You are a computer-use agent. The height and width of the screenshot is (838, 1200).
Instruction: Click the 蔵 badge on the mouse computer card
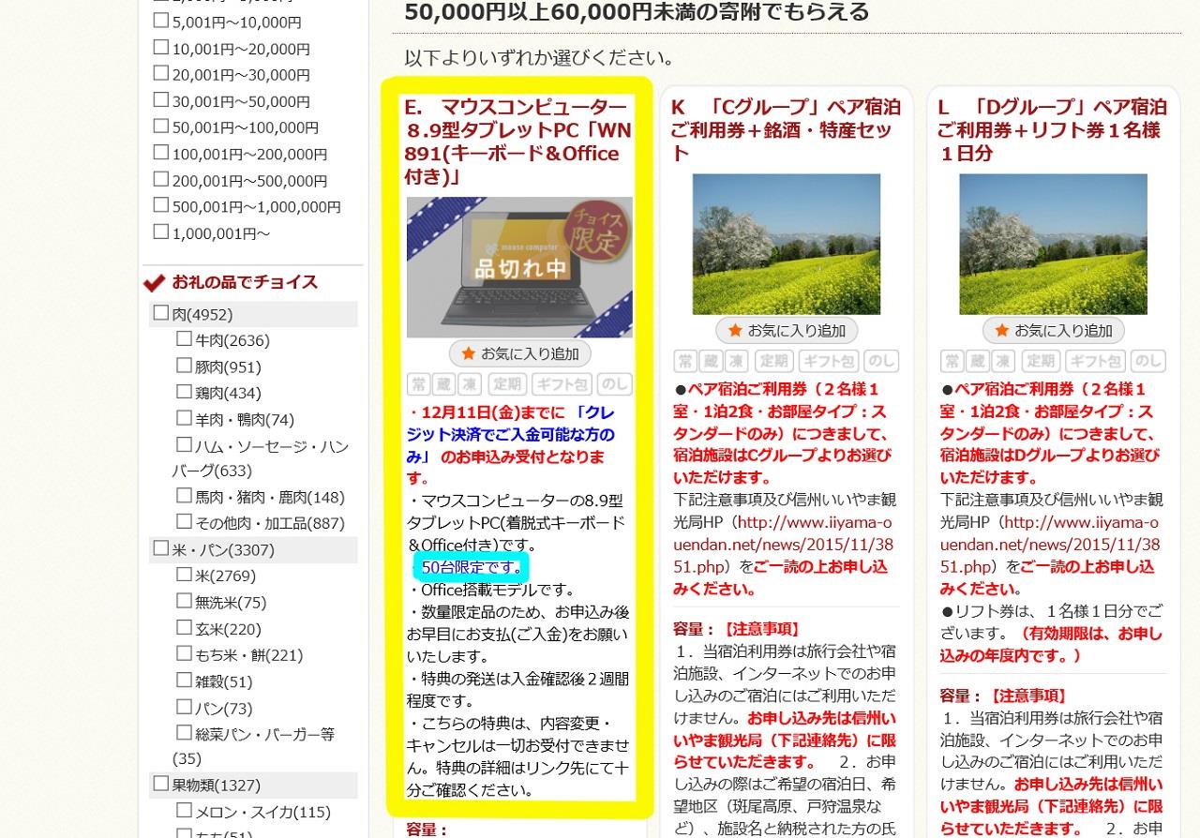click(x=444, y=383)
